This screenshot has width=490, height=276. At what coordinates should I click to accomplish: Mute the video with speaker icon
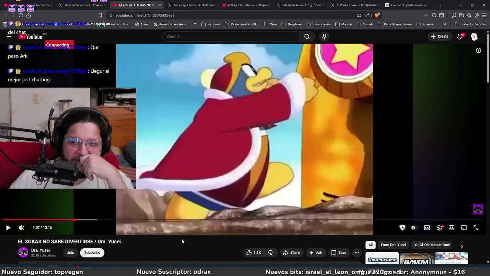[x=21, y=228]
